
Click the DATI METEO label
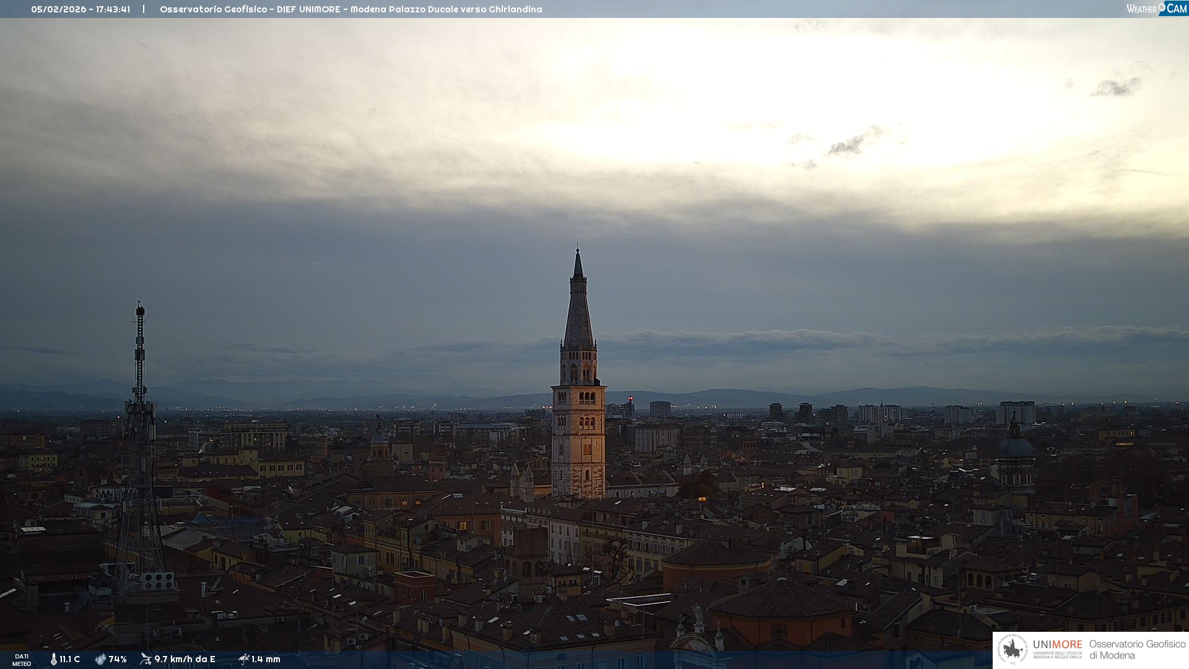tap(22, 660)
